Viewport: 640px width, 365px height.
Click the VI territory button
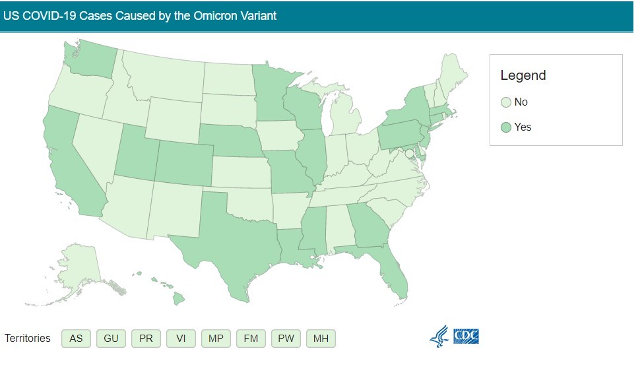tap(181, 339)
